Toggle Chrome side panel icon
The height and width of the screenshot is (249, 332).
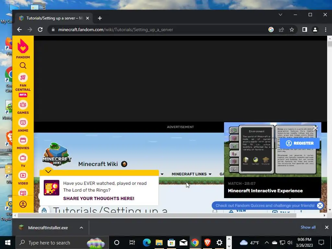[x=305, y=30]
